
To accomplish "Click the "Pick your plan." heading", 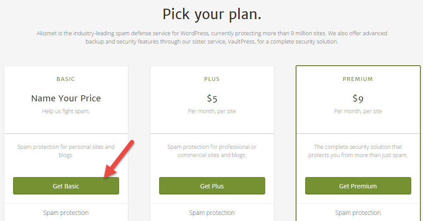I will tap(212, 14).
